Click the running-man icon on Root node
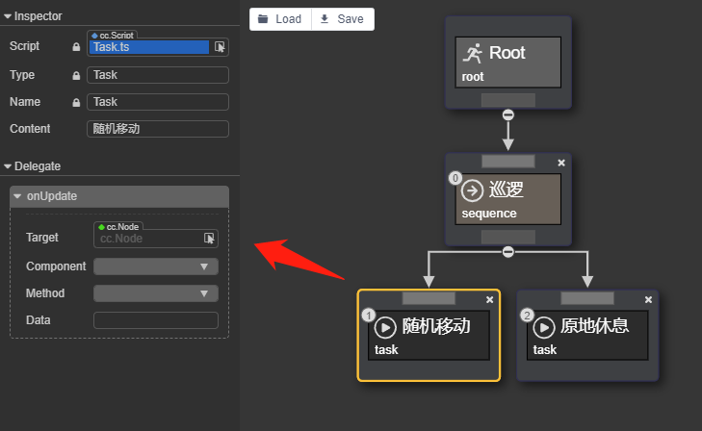 (472, 53)
